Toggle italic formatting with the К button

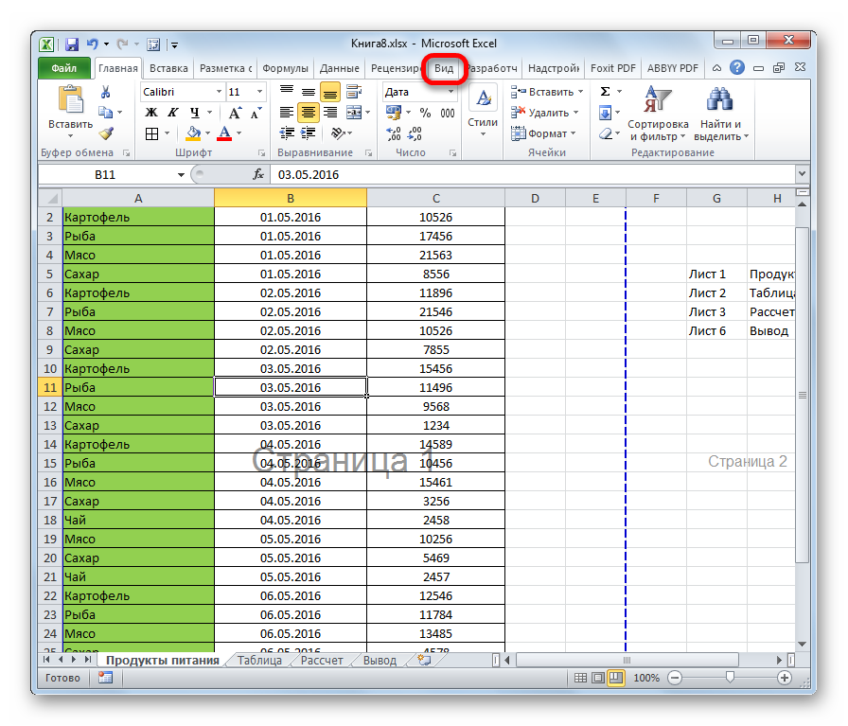click(168, 113)
